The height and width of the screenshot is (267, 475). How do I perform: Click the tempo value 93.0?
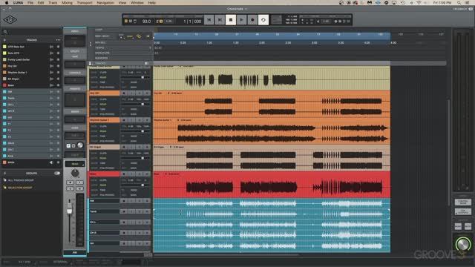(x=147, y=22)
